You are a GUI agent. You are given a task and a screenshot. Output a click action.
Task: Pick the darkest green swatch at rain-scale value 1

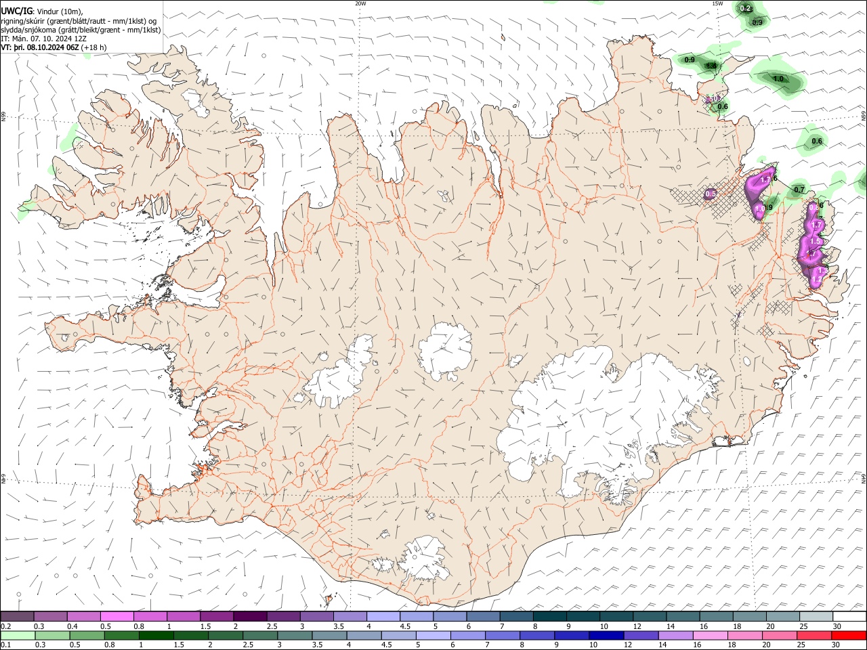pyautogui.click(x=156, y=635)
